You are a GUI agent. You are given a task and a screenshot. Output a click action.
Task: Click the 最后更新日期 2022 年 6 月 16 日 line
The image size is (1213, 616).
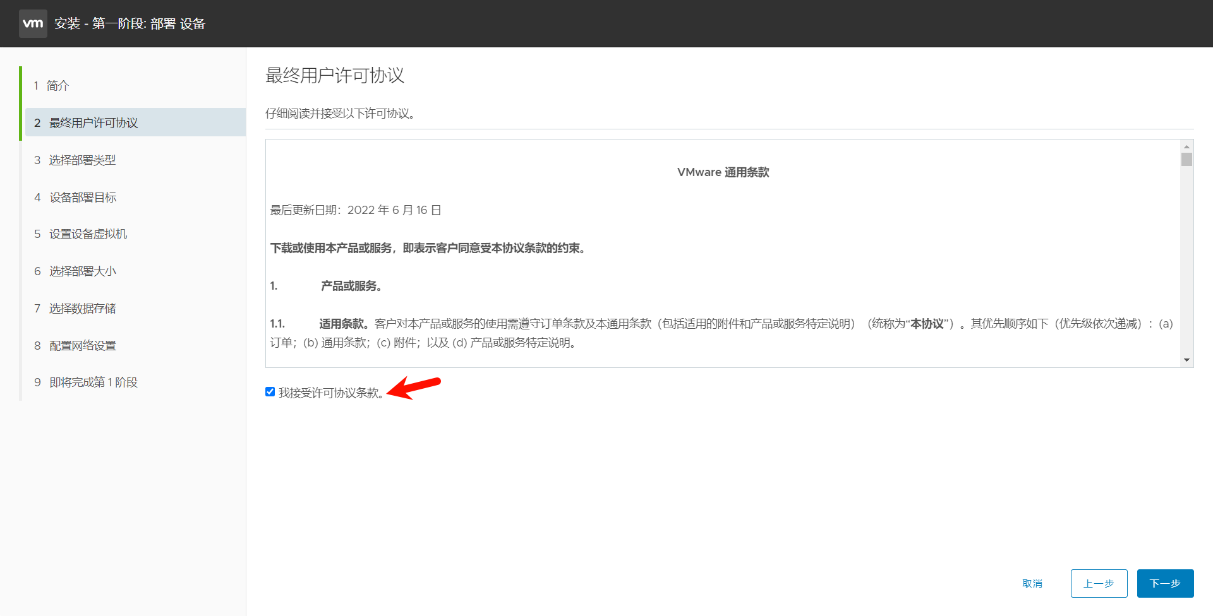[x=356, y=210]
